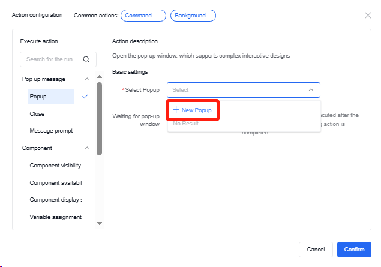Open the Component display action
The width and height of the screenshot is (381, 267).
[x=55, y=200]
